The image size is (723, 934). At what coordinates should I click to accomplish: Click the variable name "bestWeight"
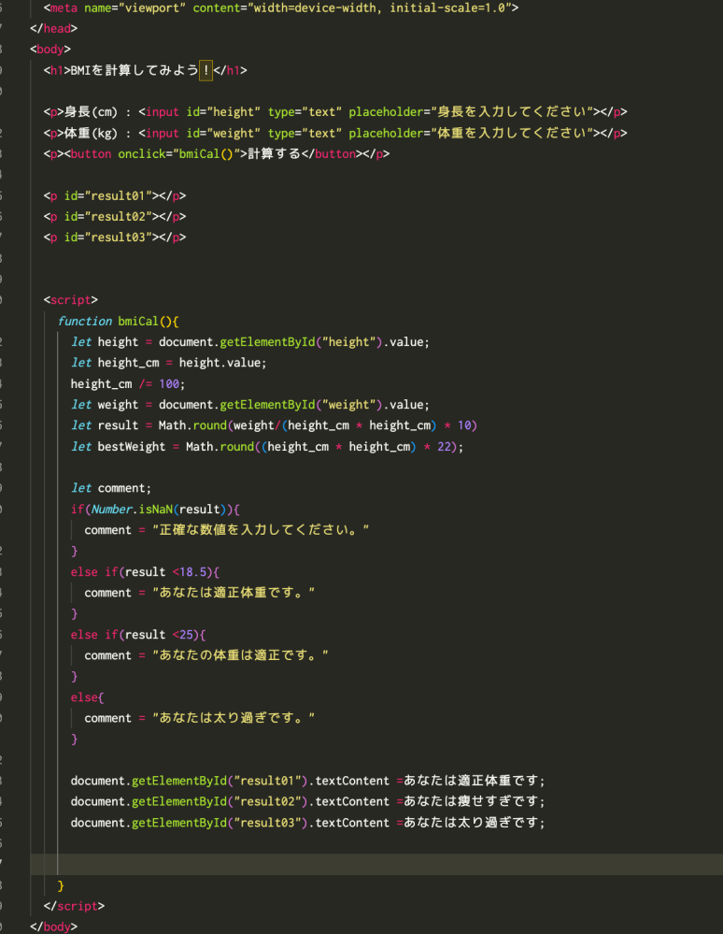point(132,447)
